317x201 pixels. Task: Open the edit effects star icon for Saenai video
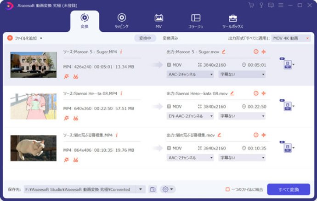[66, 118]
